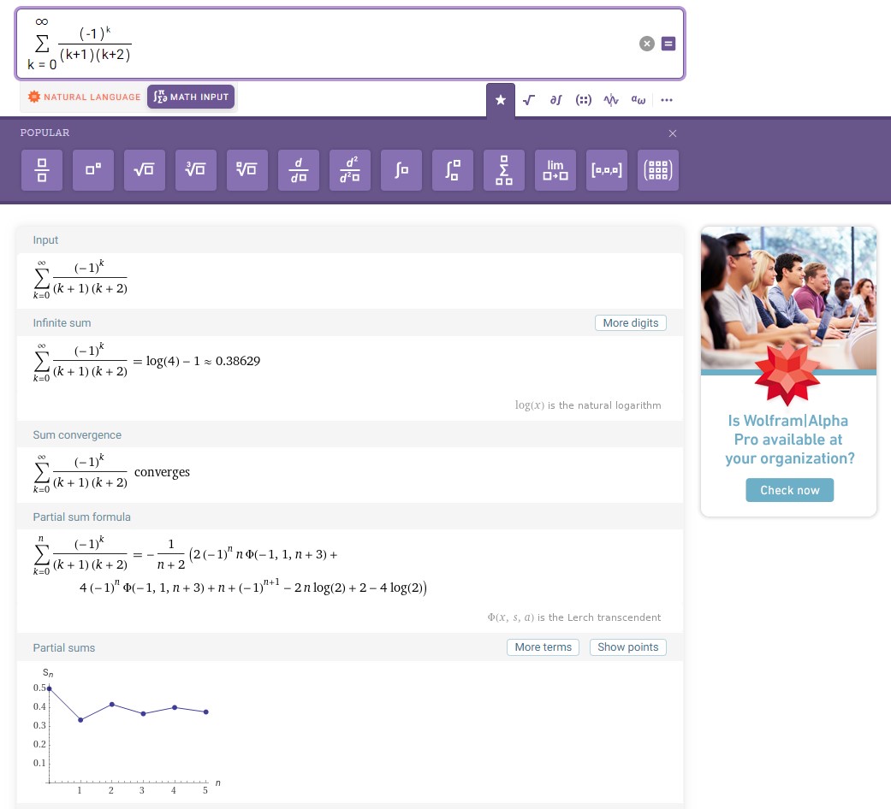Click the Partial sums heading
Viewport: 891px width, 809px height.
pyautogui.click(x=64, y=647)
